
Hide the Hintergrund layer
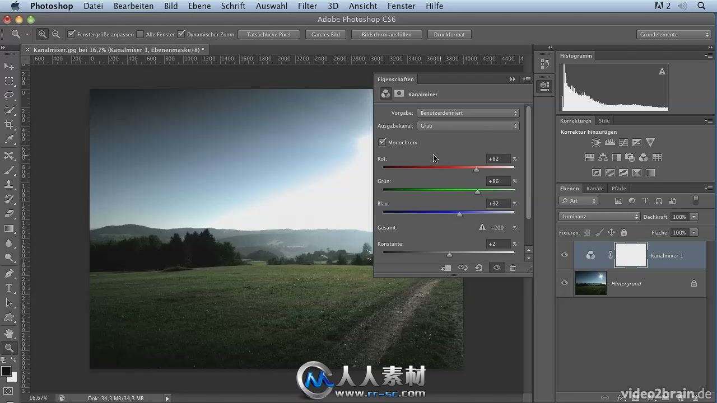(x=565, y=283)
